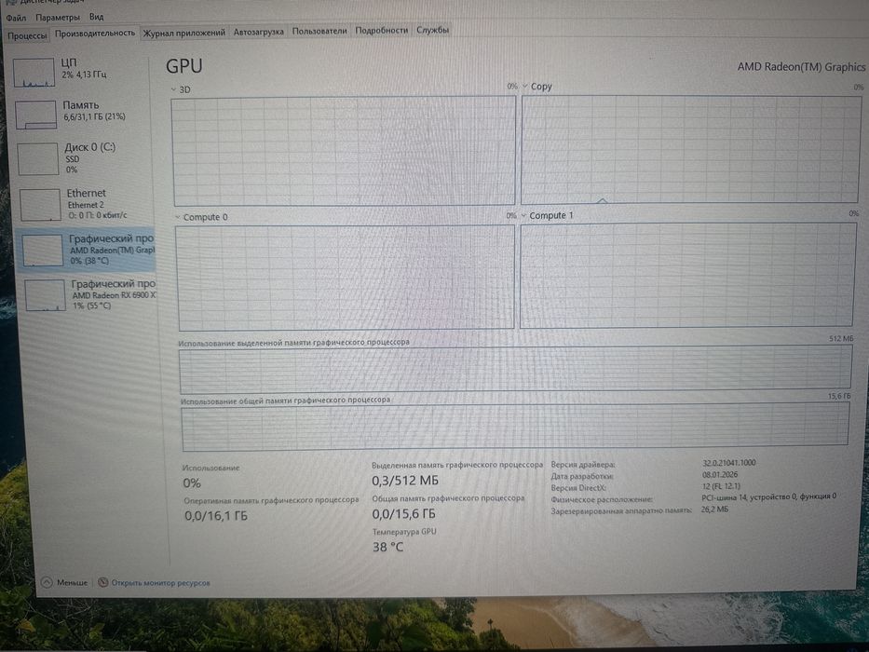Open the Подробности tab
This screenshot has width=869, height=652.
tap(381, 30)
